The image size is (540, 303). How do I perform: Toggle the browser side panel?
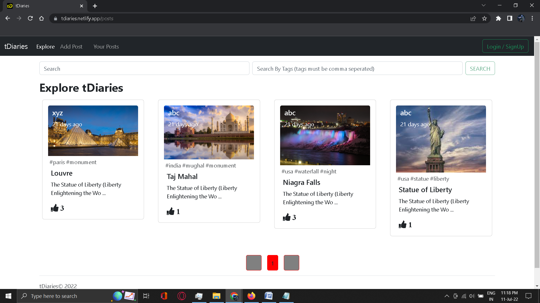510,19
